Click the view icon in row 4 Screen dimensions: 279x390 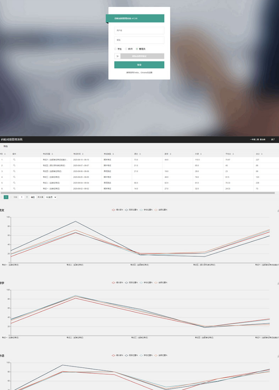(14, 177)
